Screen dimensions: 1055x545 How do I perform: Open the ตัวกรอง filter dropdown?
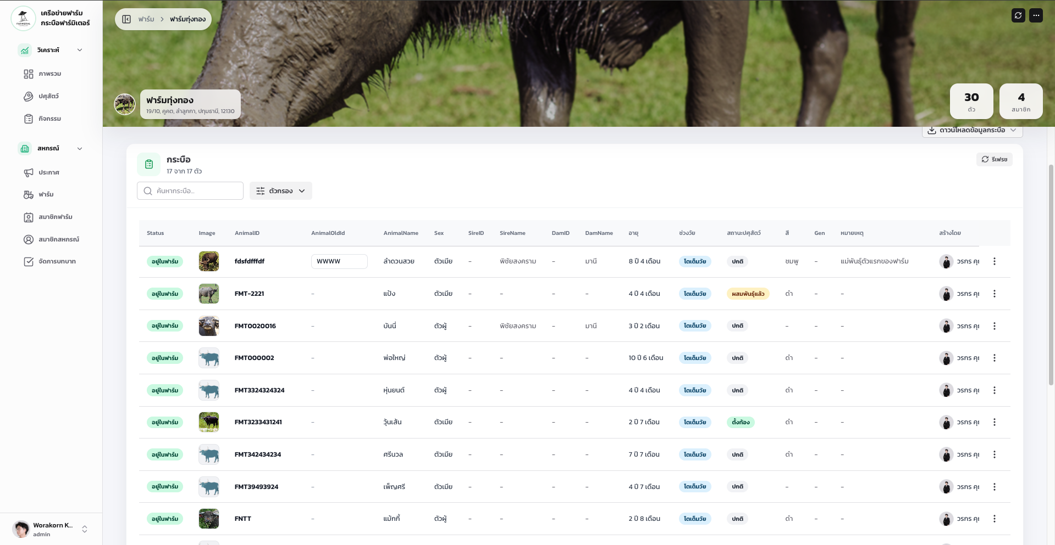tap(280, 190)
